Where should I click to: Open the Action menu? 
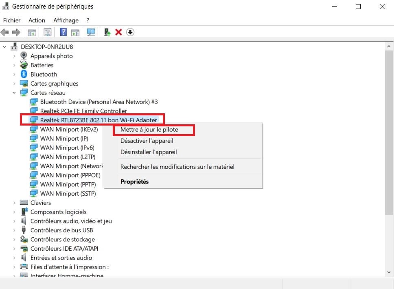[x=37, y=20]
